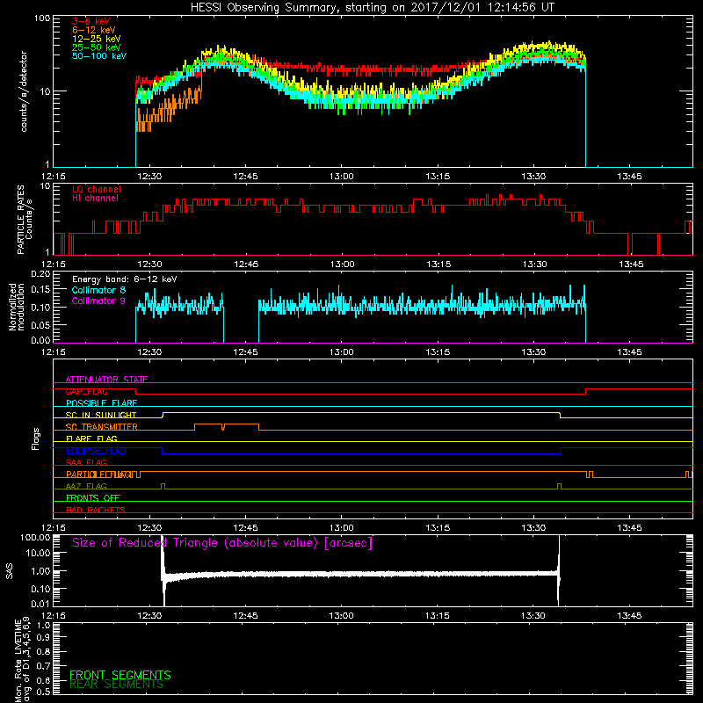Click the "PARTICLE_FLAG" flag label
703x703 pixels.
pos(98,475)
